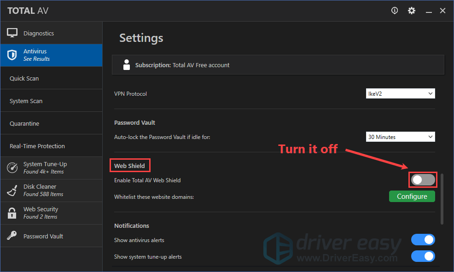This screenshot has height=272, width=454.
Task: Click the System Tune-Up gauge icon
Action: pyautogui.click(x=12, y=168)
